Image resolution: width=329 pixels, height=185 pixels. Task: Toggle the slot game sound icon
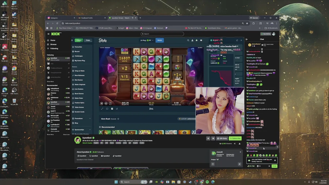(106, 103)
